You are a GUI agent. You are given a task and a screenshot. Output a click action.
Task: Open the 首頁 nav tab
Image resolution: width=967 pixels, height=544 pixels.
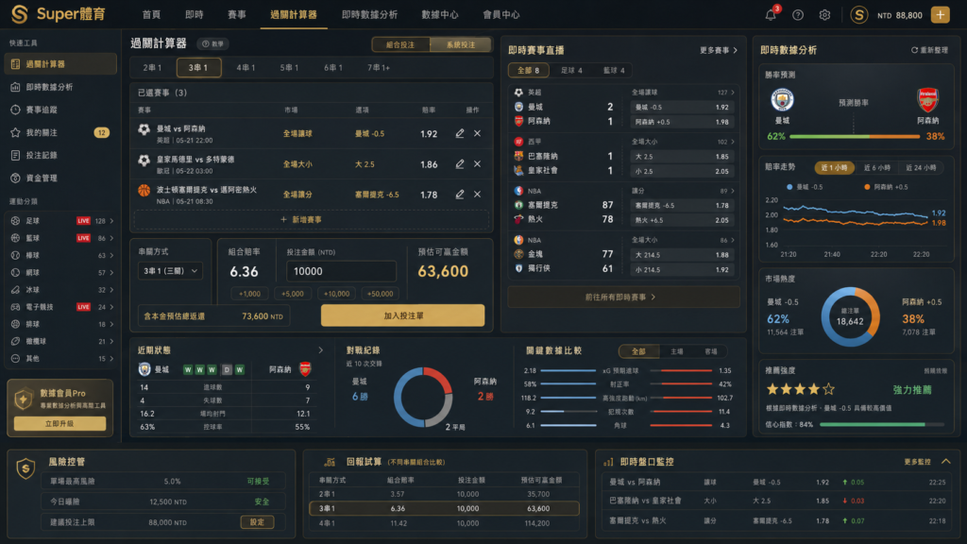tap(151, 15)
